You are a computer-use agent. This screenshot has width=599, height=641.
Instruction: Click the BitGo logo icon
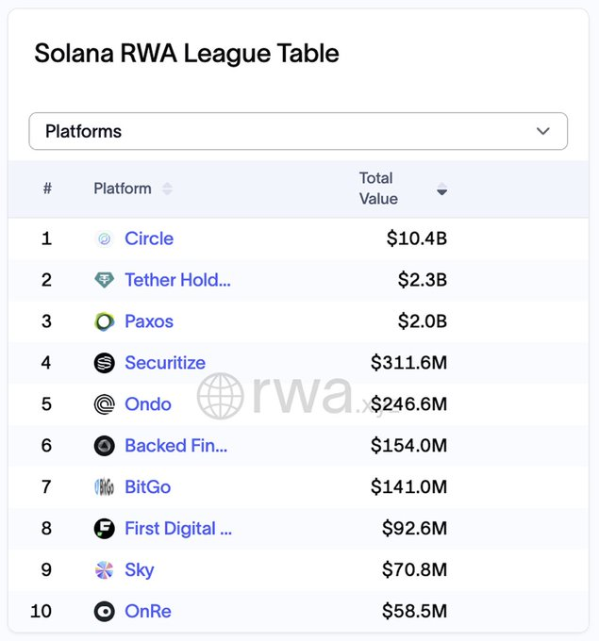[104, 487]
